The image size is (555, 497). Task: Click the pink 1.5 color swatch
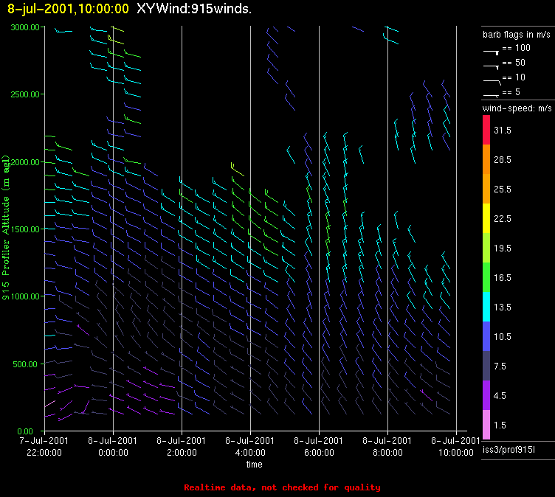tap(486, 425)
